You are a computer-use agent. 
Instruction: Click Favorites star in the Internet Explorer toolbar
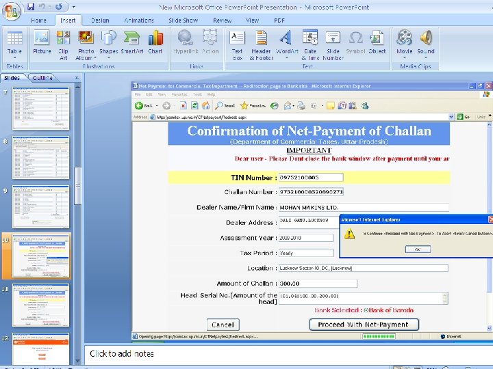coord(244,106)
